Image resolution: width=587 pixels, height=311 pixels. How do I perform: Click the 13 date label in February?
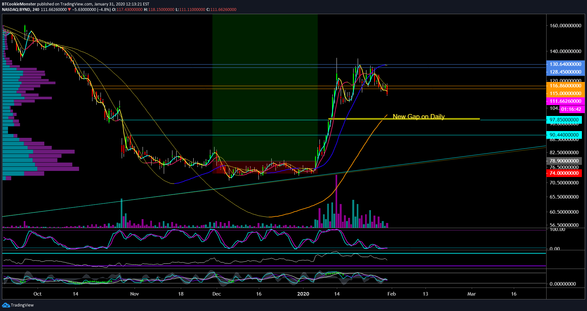pyautogui.click(x=425, y=294)
